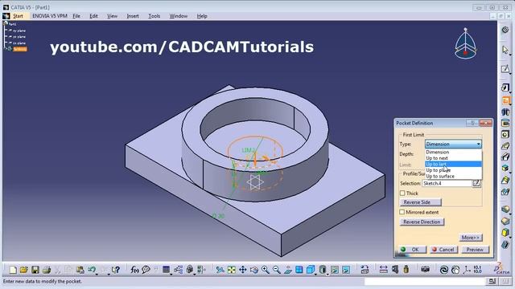Open the Edit menu
Image resolution: width=515 pixels, height=289 pixels.
[x=93, y=16]
